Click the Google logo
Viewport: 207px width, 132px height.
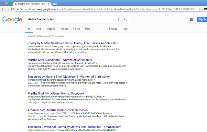coord(12,19)
